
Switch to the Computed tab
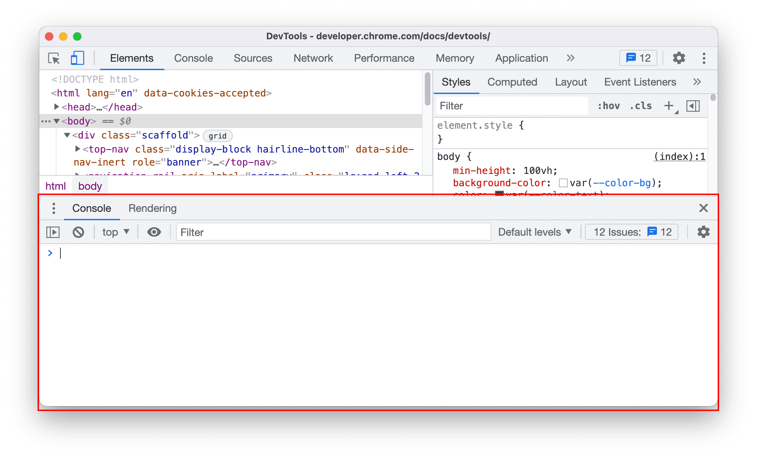point(511,82)
